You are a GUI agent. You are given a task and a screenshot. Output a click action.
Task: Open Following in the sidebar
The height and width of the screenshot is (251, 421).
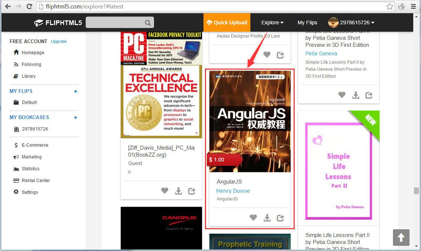coord(27,64)
